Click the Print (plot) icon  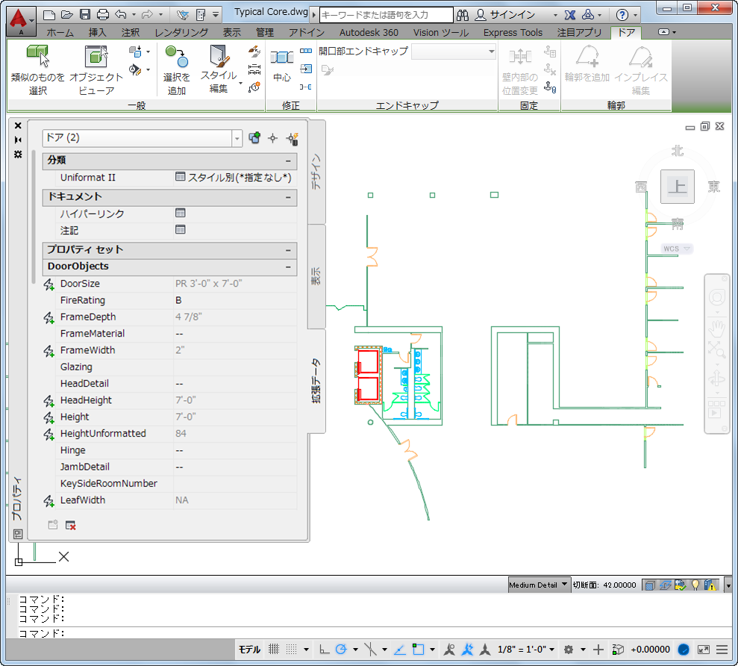[x=103, y=15]
